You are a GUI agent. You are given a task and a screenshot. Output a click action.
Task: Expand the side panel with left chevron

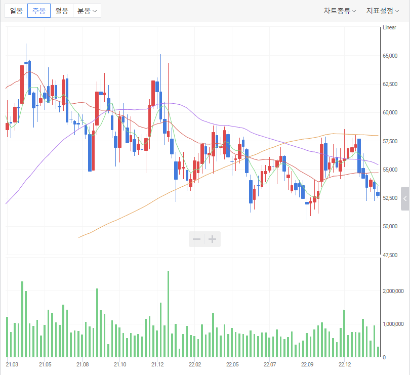click(x=405, y=199)
